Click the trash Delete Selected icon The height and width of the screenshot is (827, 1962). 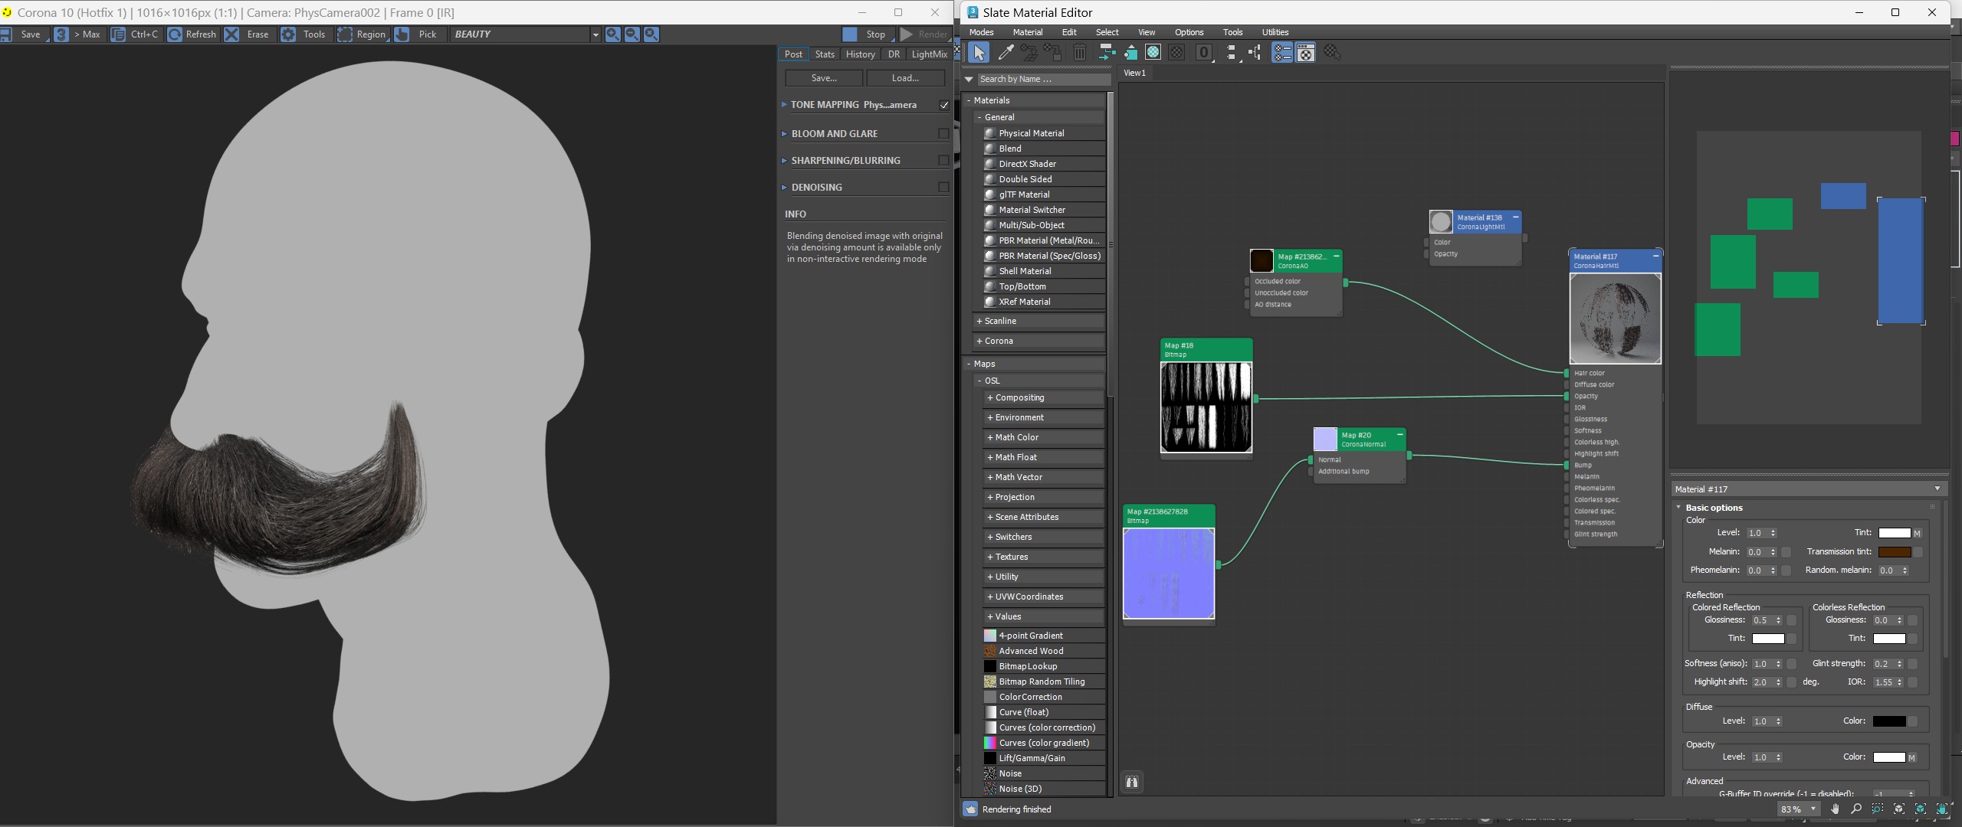click(1079, 53)
